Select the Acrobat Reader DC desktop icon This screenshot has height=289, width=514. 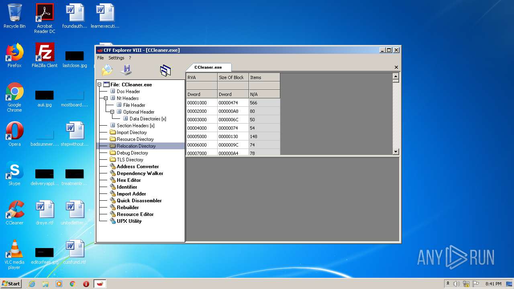tap(45, 18)
